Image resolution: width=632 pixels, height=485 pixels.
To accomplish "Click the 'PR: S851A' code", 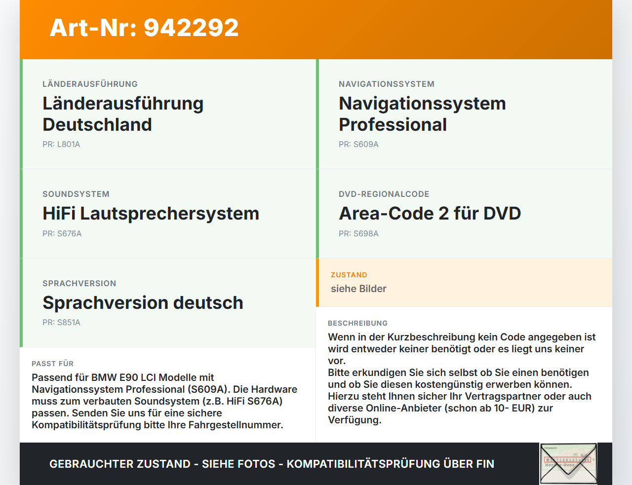I will [x=61, y=323].
